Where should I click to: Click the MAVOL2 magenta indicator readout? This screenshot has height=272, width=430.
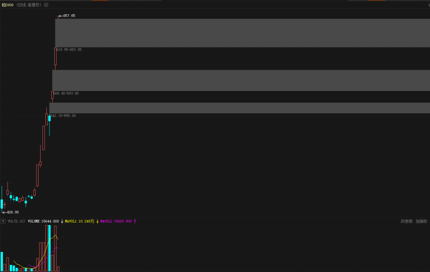point(116,221)
